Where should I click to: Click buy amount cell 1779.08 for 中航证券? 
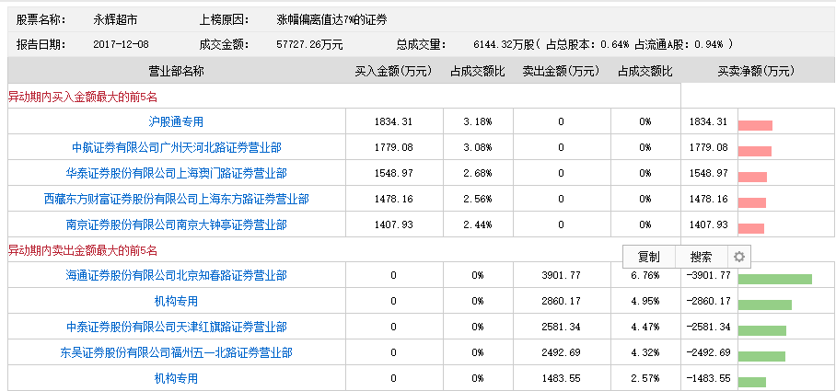click(393, 147)
